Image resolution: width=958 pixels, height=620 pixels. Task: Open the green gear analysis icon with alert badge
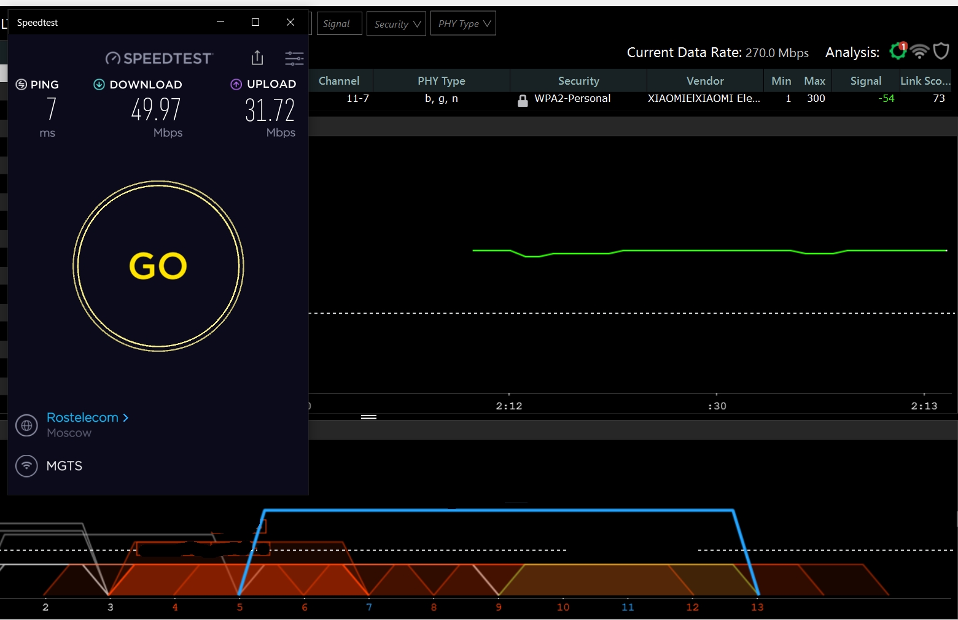click(x=898, y=51)
